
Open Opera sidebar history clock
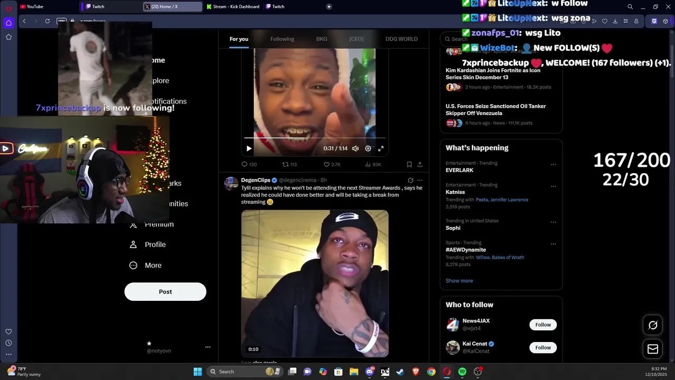(8, 343)
